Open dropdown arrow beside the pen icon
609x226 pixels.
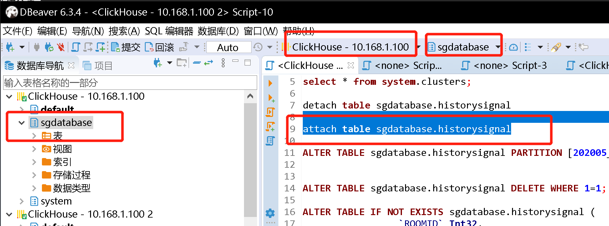coord(568,47)
